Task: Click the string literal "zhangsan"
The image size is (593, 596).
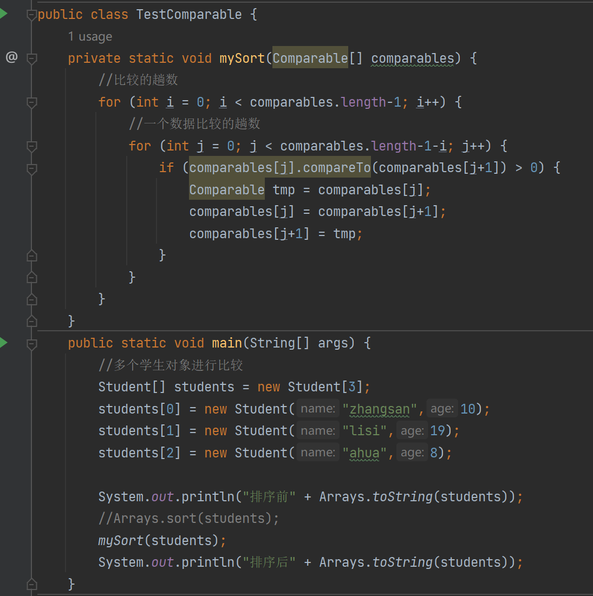Action: (x=380, y=409)
